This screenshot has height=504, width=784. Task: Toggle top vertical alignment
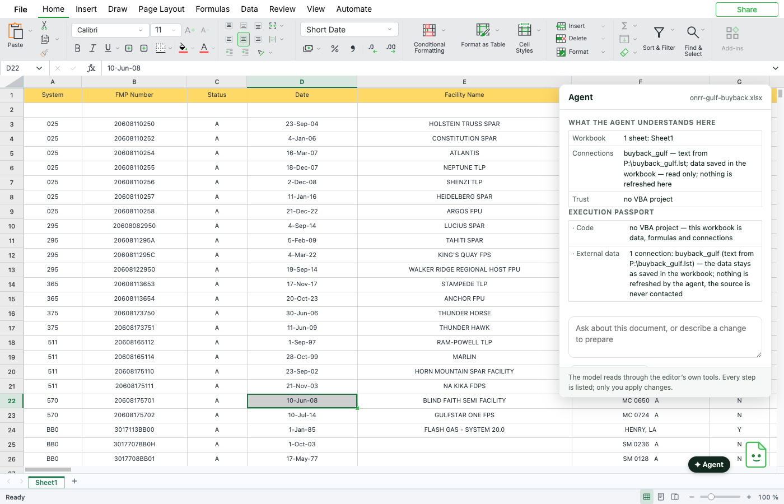pos(229,26)
